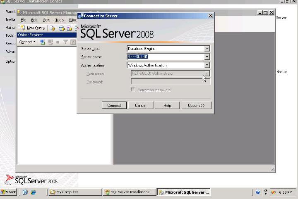298x199 pixels.
Task: Click the blue help icon in system tray
Action: pos(258,192)
